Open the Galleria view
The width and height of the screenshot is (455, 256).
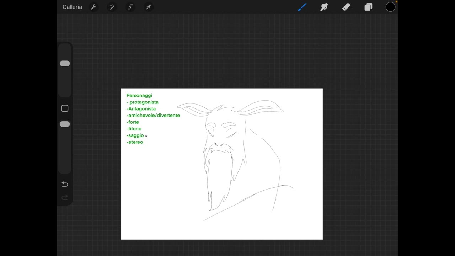coord(72,7)
